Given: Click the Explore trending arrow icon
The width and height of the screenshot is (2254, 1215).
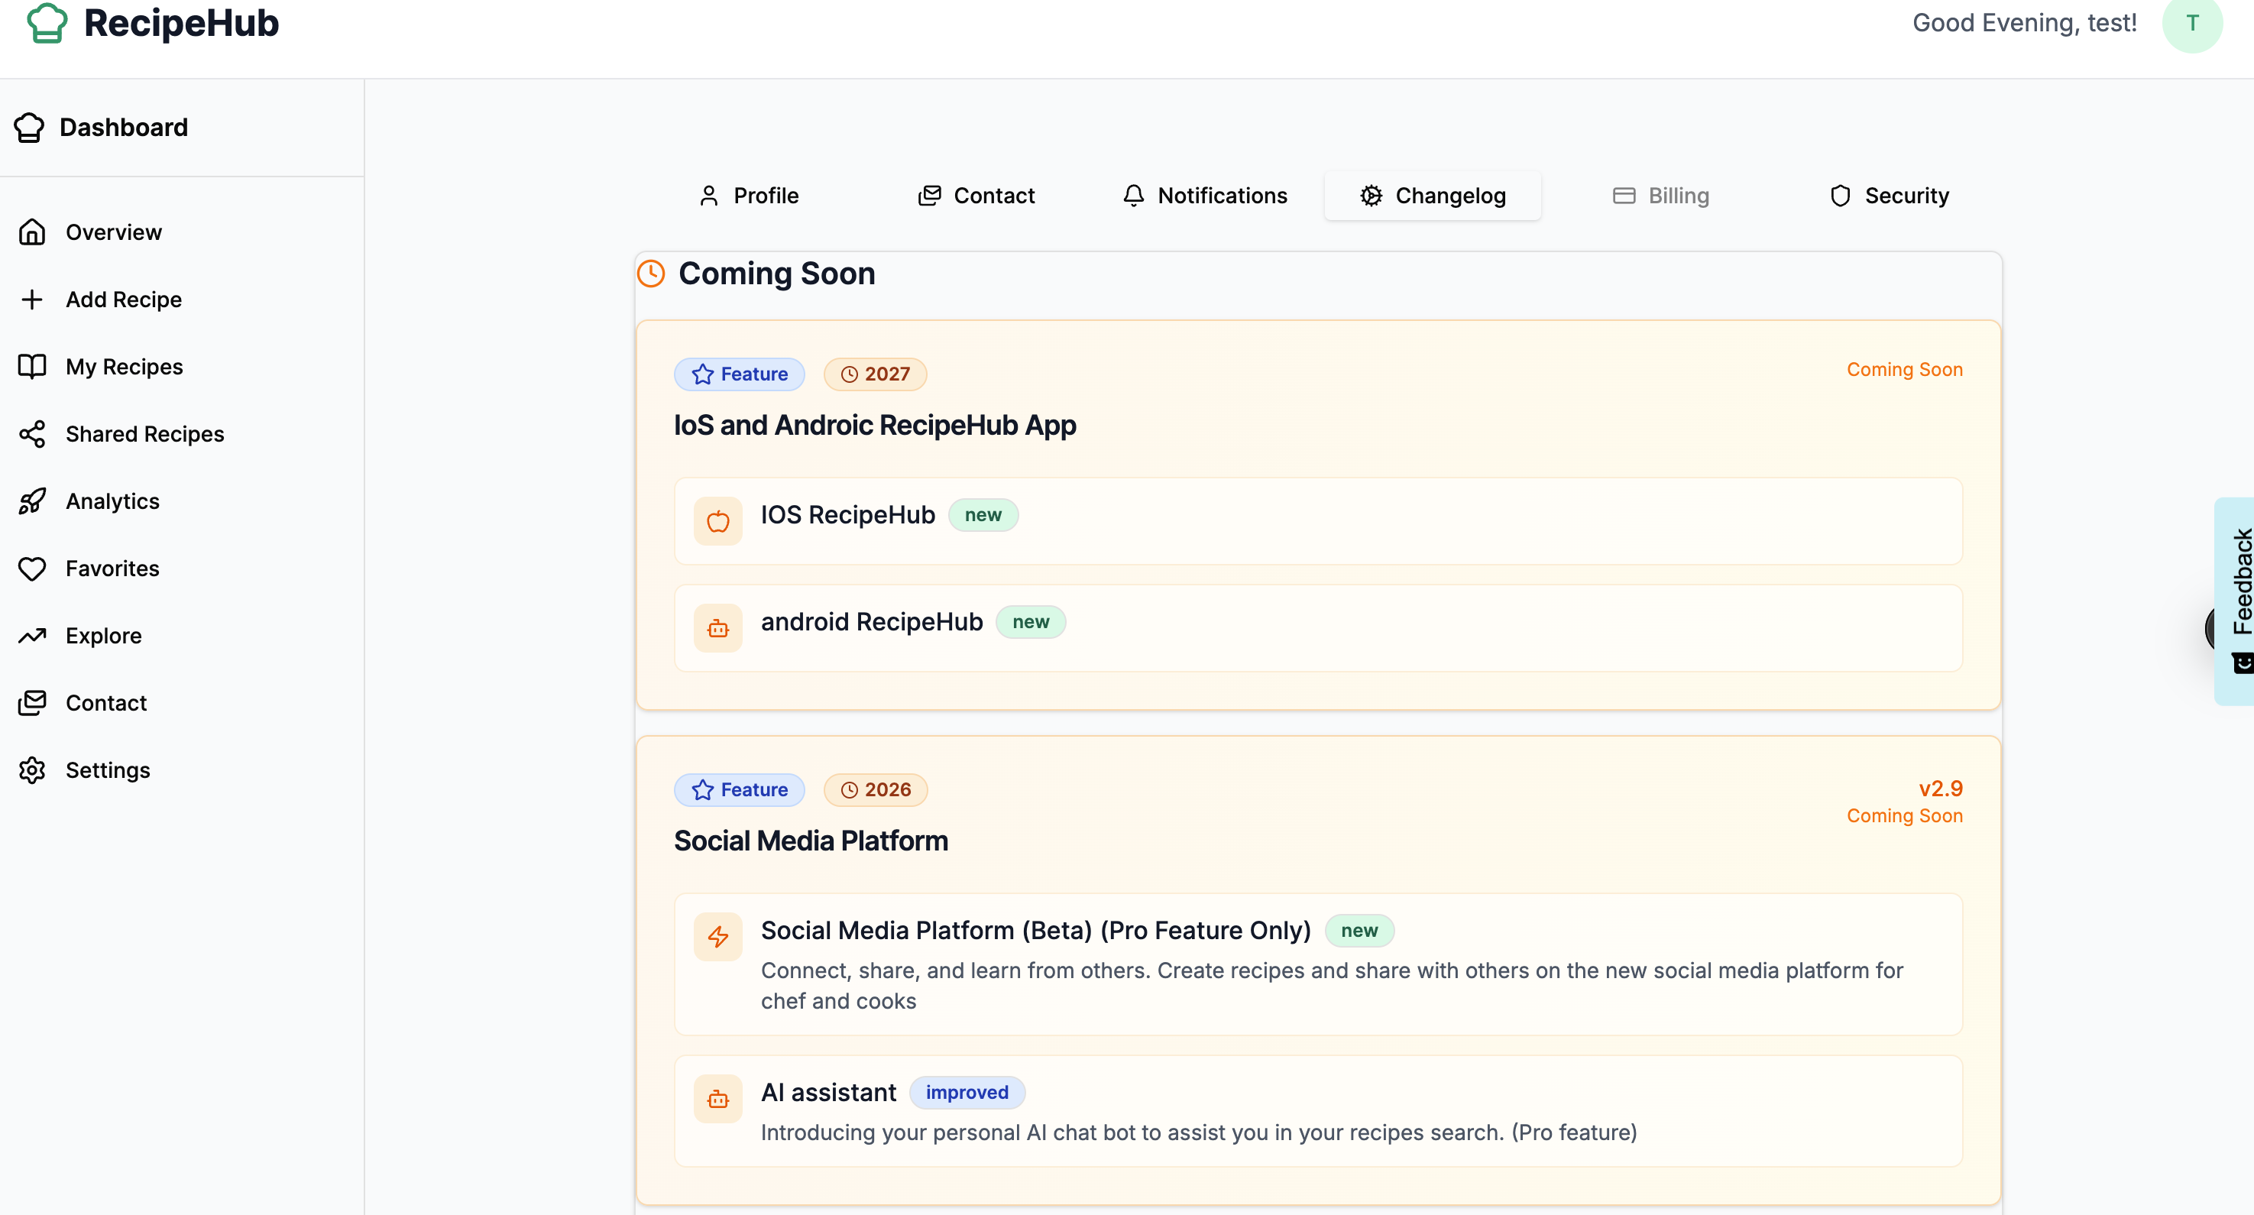Looking at the screenshot, I should click(x=32, y=637).
